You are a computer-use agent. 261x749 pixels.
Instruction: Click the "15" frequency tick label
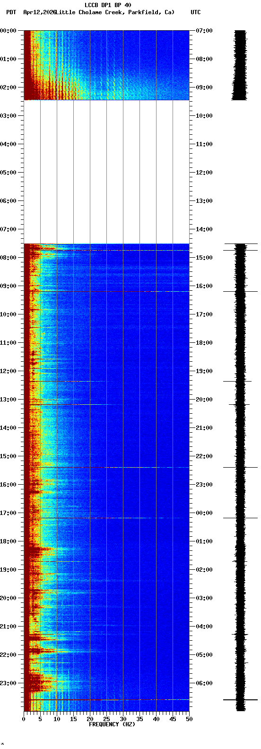73,719
